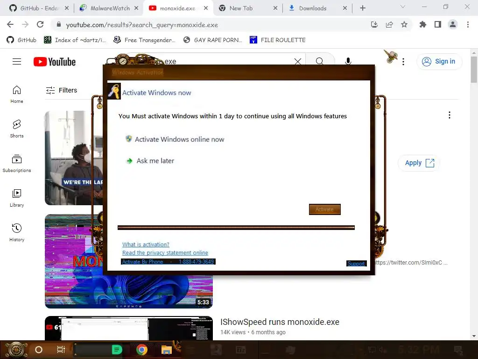Open Cortana circle in the taskbar
The width and height of the screenshot is (478, 359).
[39, 350]
